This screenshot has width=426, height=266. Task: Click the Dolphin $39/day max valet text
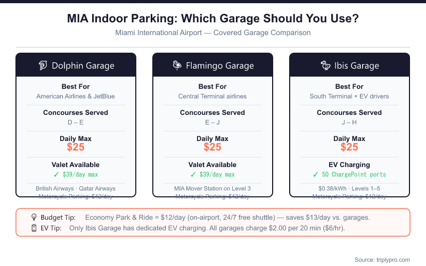tap(80, 174)
